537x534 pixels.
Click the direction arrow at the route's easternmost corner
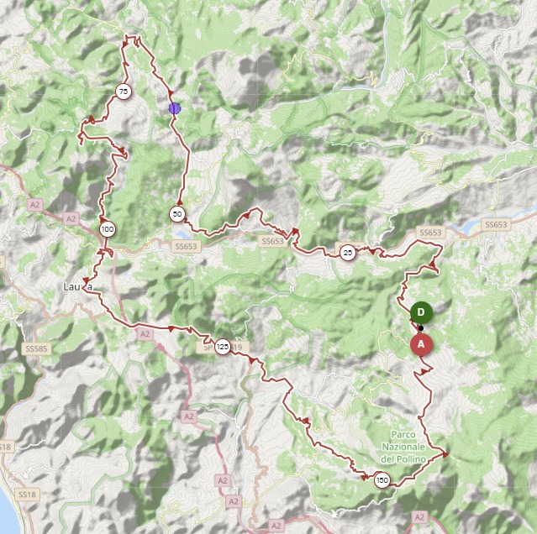coord(445,454)
